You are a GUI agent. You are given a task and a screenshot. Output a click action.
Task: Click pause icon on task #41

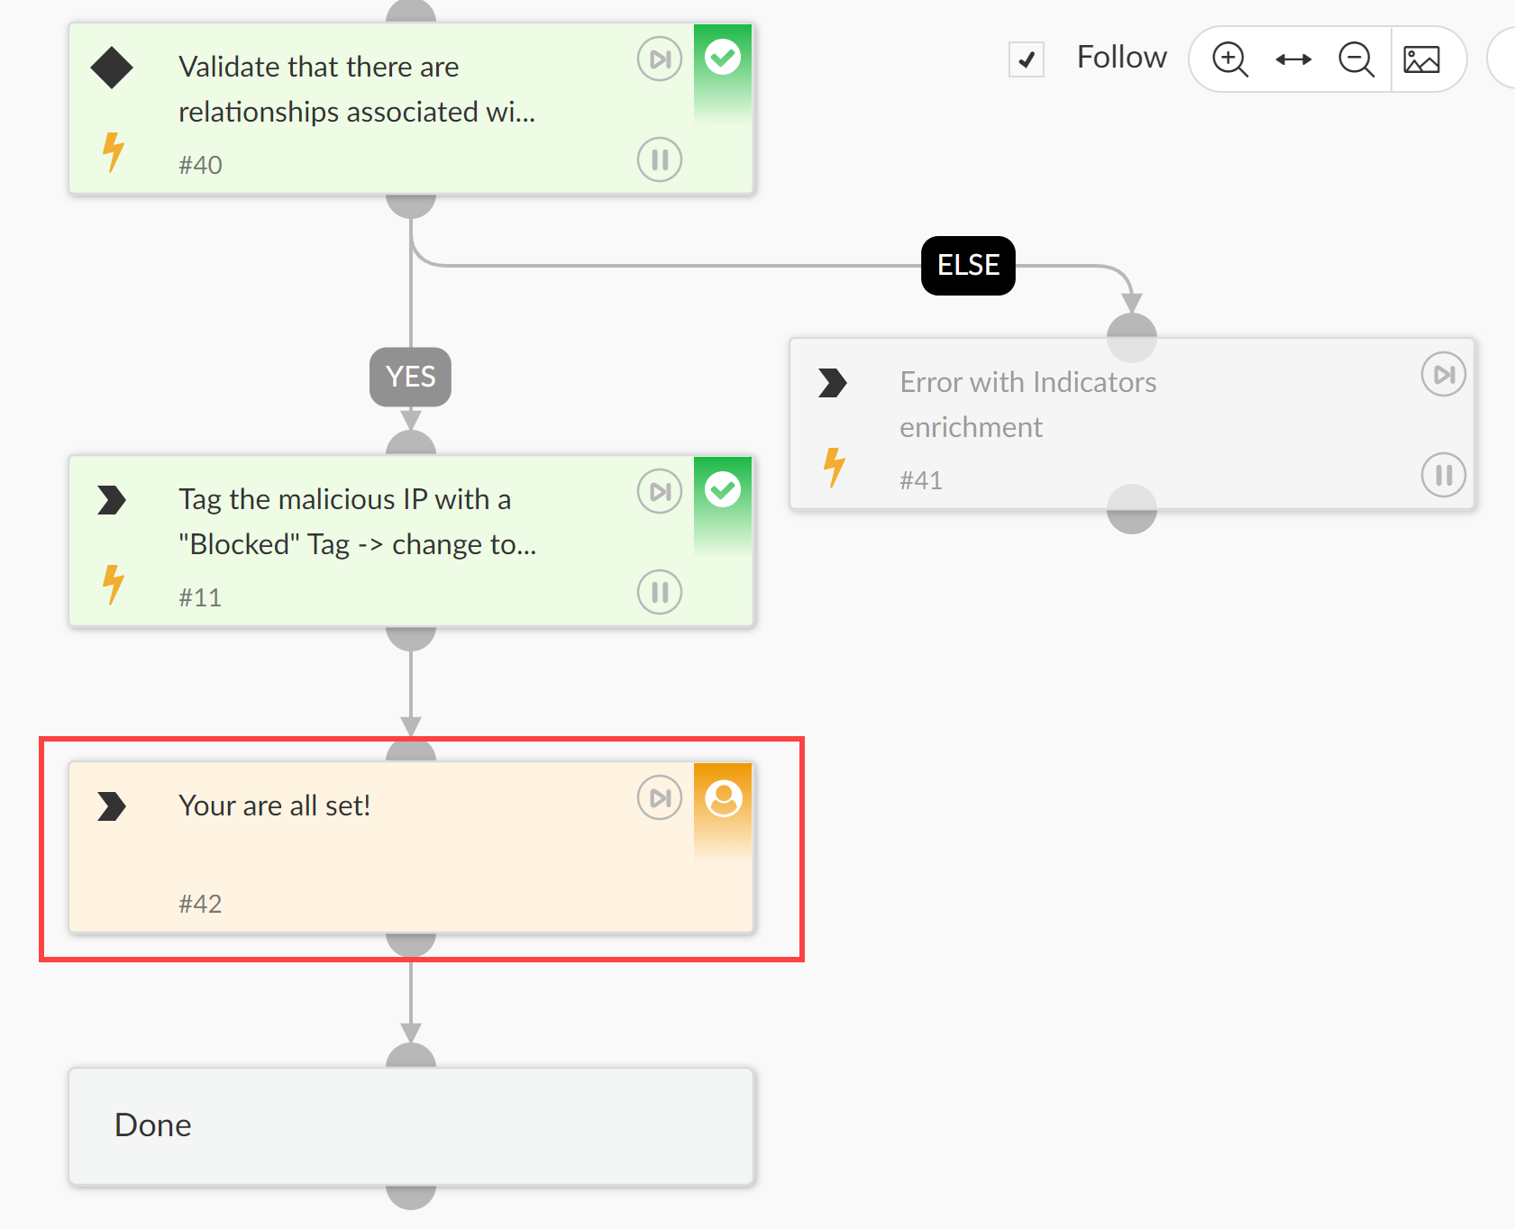click(x=1444, y=475)
